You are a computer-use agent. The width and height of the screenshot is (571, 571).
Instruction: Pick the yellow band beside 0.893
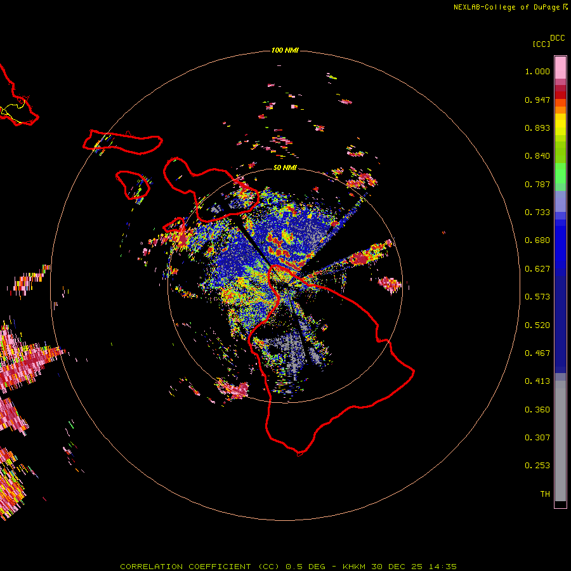560,128
